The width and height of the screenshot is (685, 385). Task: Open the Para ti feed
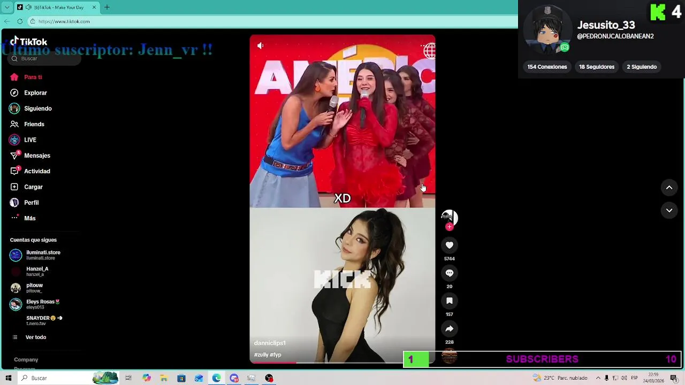coord(26,77)
